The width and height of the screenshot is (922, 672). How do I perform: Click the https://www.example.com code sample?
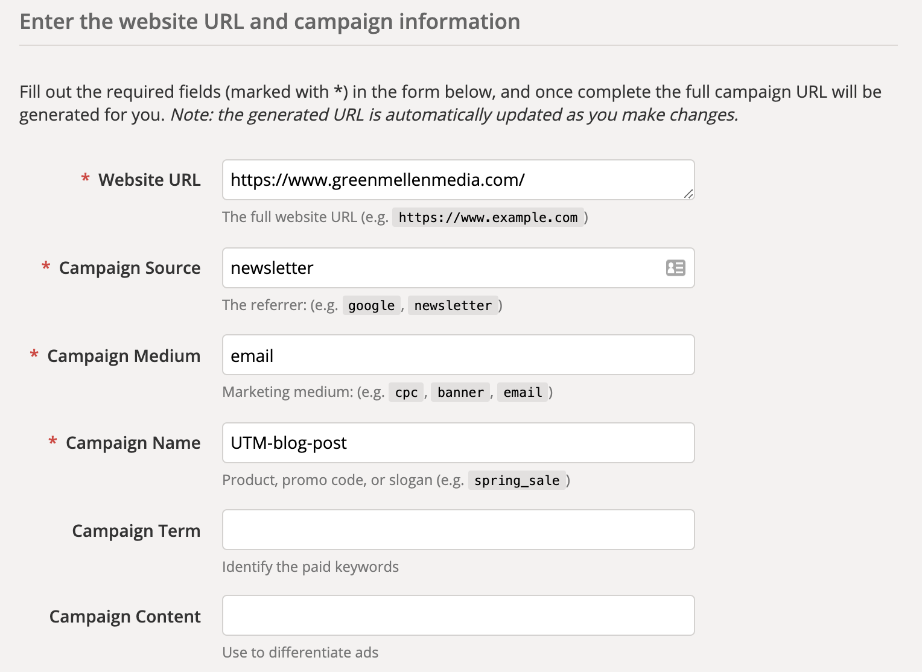click(x=488, y=218)
